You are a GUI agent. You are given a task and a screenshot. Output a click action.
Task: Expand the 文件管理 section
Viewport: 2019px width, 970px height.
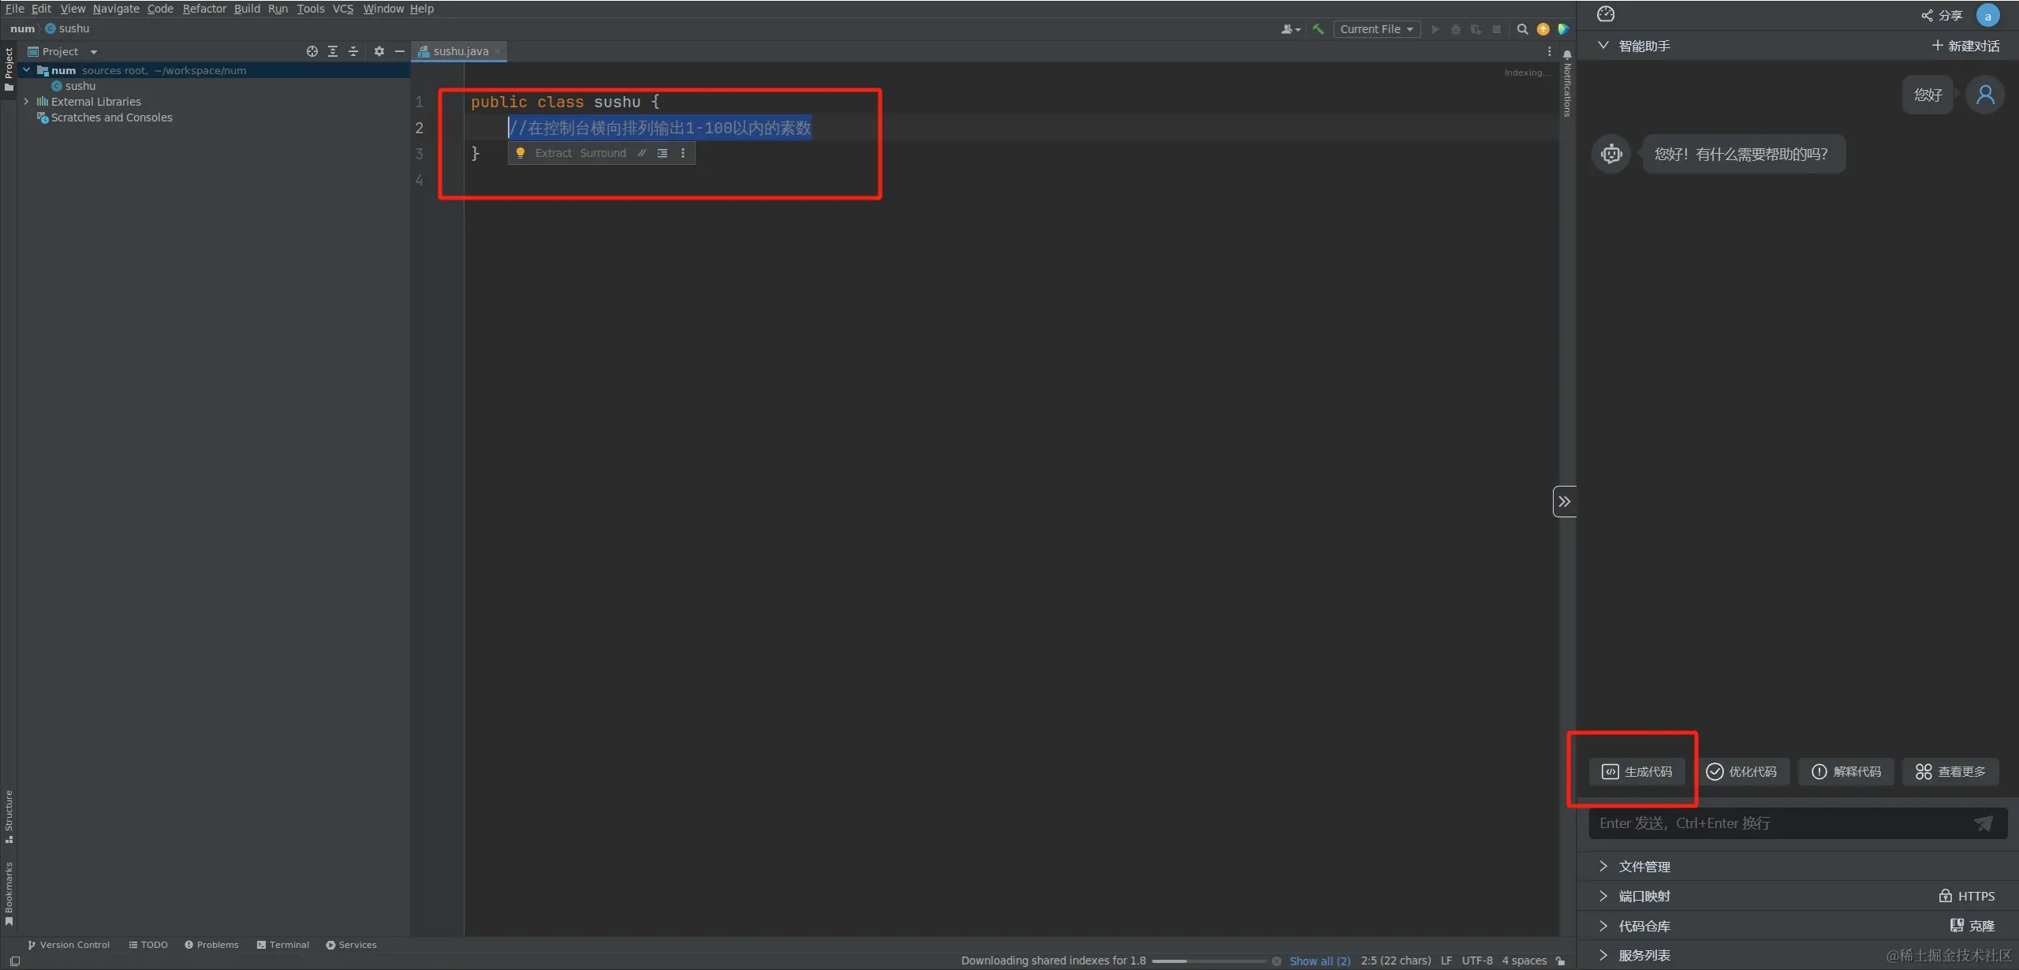click(1644, 867)
